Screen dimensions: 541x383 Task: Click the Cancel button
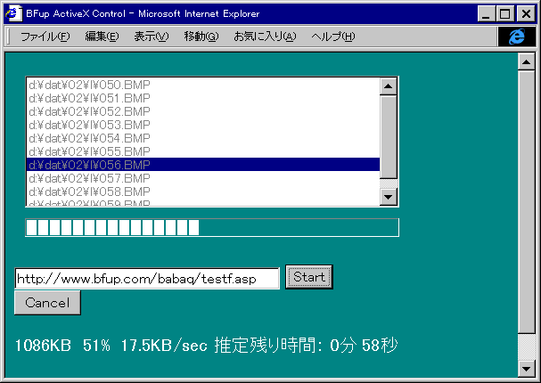[x=47, y=303]
